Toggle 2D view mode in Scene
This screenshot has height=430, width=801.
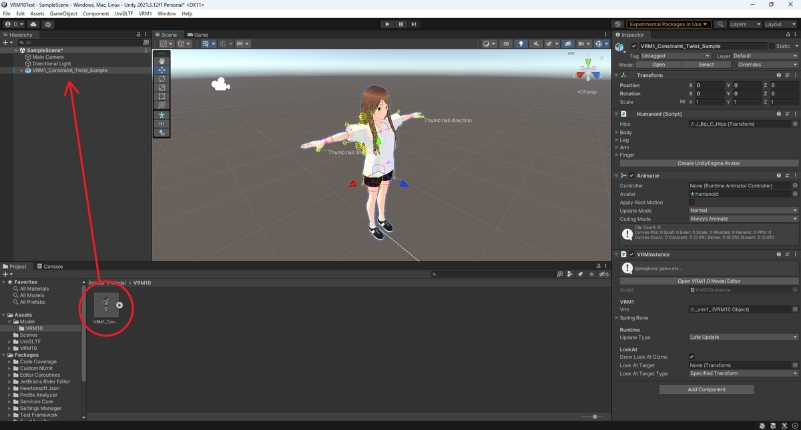pos(506,43)
